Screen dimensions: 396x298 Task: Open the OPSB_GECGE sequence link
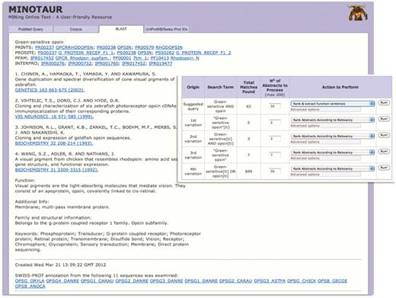[332, 281]
